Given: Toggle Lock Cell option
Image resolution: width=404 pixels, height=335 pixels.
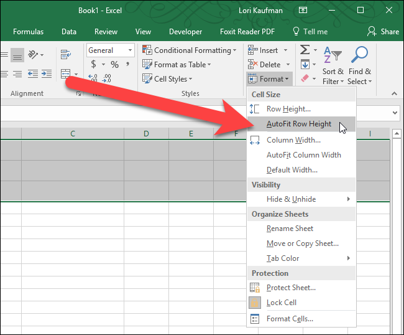Looking at the screenshot, I should point(281,303).
